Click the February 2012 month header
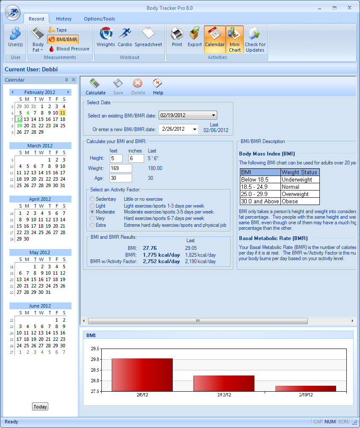This screenshot has height=428, width=360. 40,92
